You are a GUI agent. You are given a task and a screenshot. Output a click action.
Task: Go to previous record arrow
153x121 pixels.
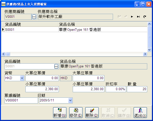pos(126,17)
